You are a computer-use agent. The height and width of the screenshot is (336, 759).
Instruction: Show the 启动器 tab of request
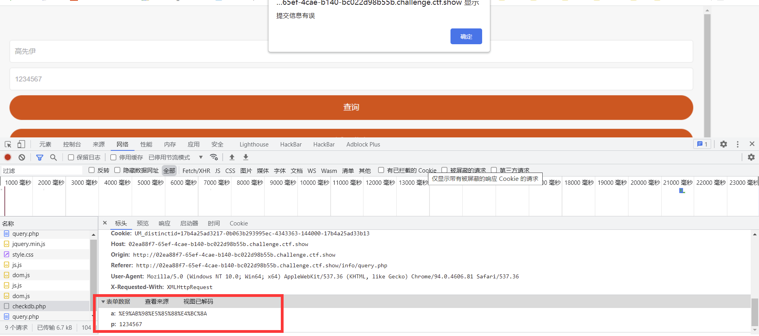point(189,223)
